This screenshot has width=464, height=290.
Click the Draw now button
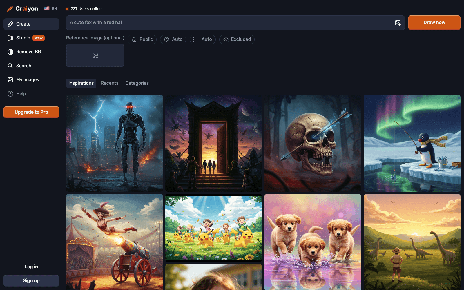point(434,23)
